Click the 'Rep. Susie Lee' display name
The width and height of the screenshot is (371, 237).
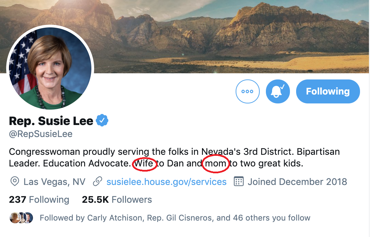pos(51,121)
